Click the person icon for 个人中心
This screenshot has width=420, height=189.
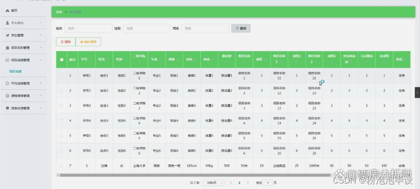point(7,23)
